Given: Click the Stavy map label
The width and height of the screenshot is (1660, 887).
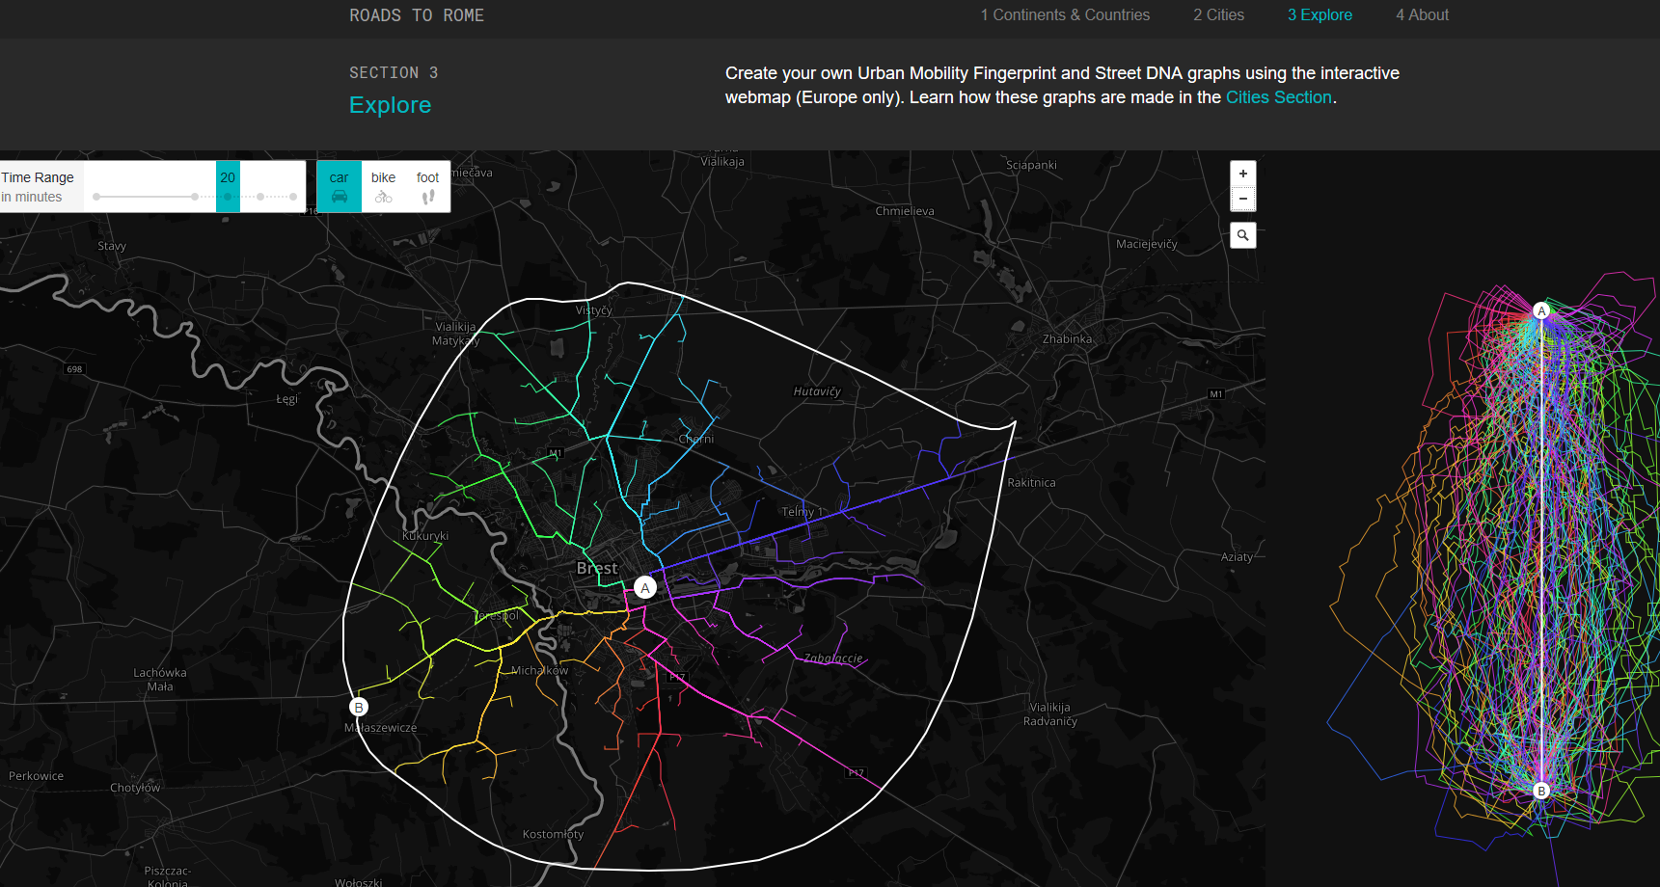Looking at the screenshot, I should tap(112, 246).
